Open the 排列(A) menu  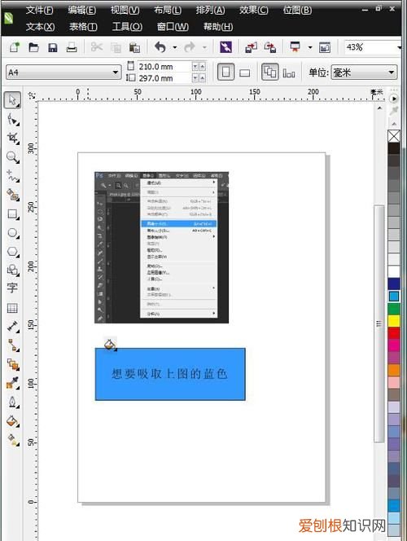click(210, 11)
